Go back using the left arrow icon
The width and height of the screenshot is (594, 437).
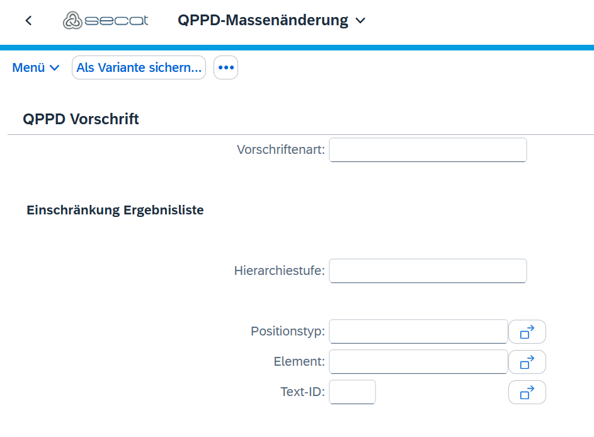[x=28, y=21]
